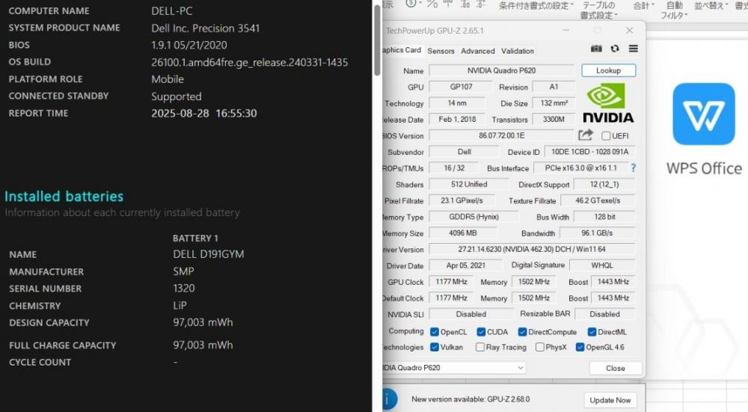This screenshot has height=412, width=748.
Task: Click the BIOS Version field 86.07.72.00.1E
Action: point(501,135)
